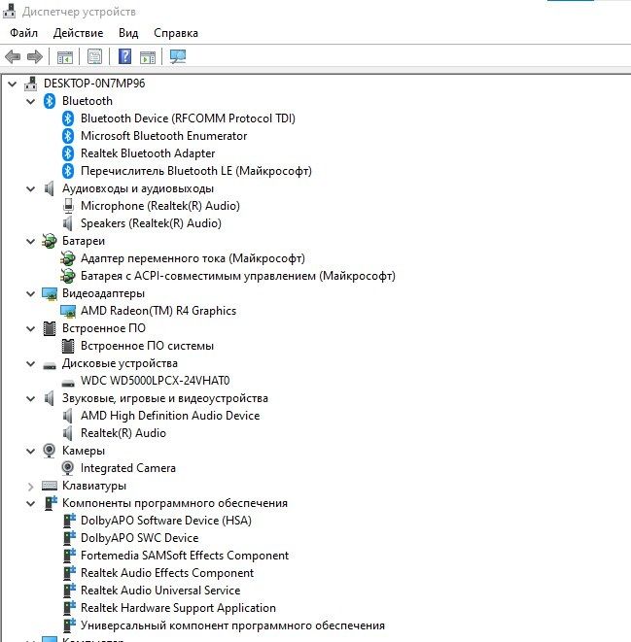Select Realtek Audio Universal Service
The image size is (631, 642).
pos(160,591)
